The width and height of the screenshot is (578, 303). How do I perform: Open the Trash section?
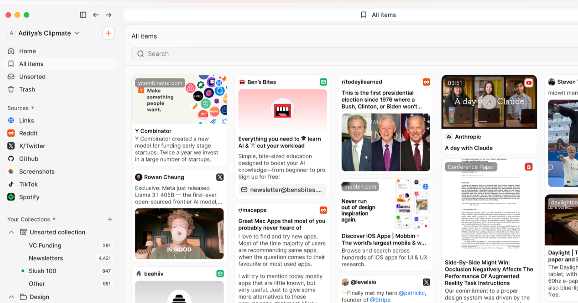click(x=27, y=89)
